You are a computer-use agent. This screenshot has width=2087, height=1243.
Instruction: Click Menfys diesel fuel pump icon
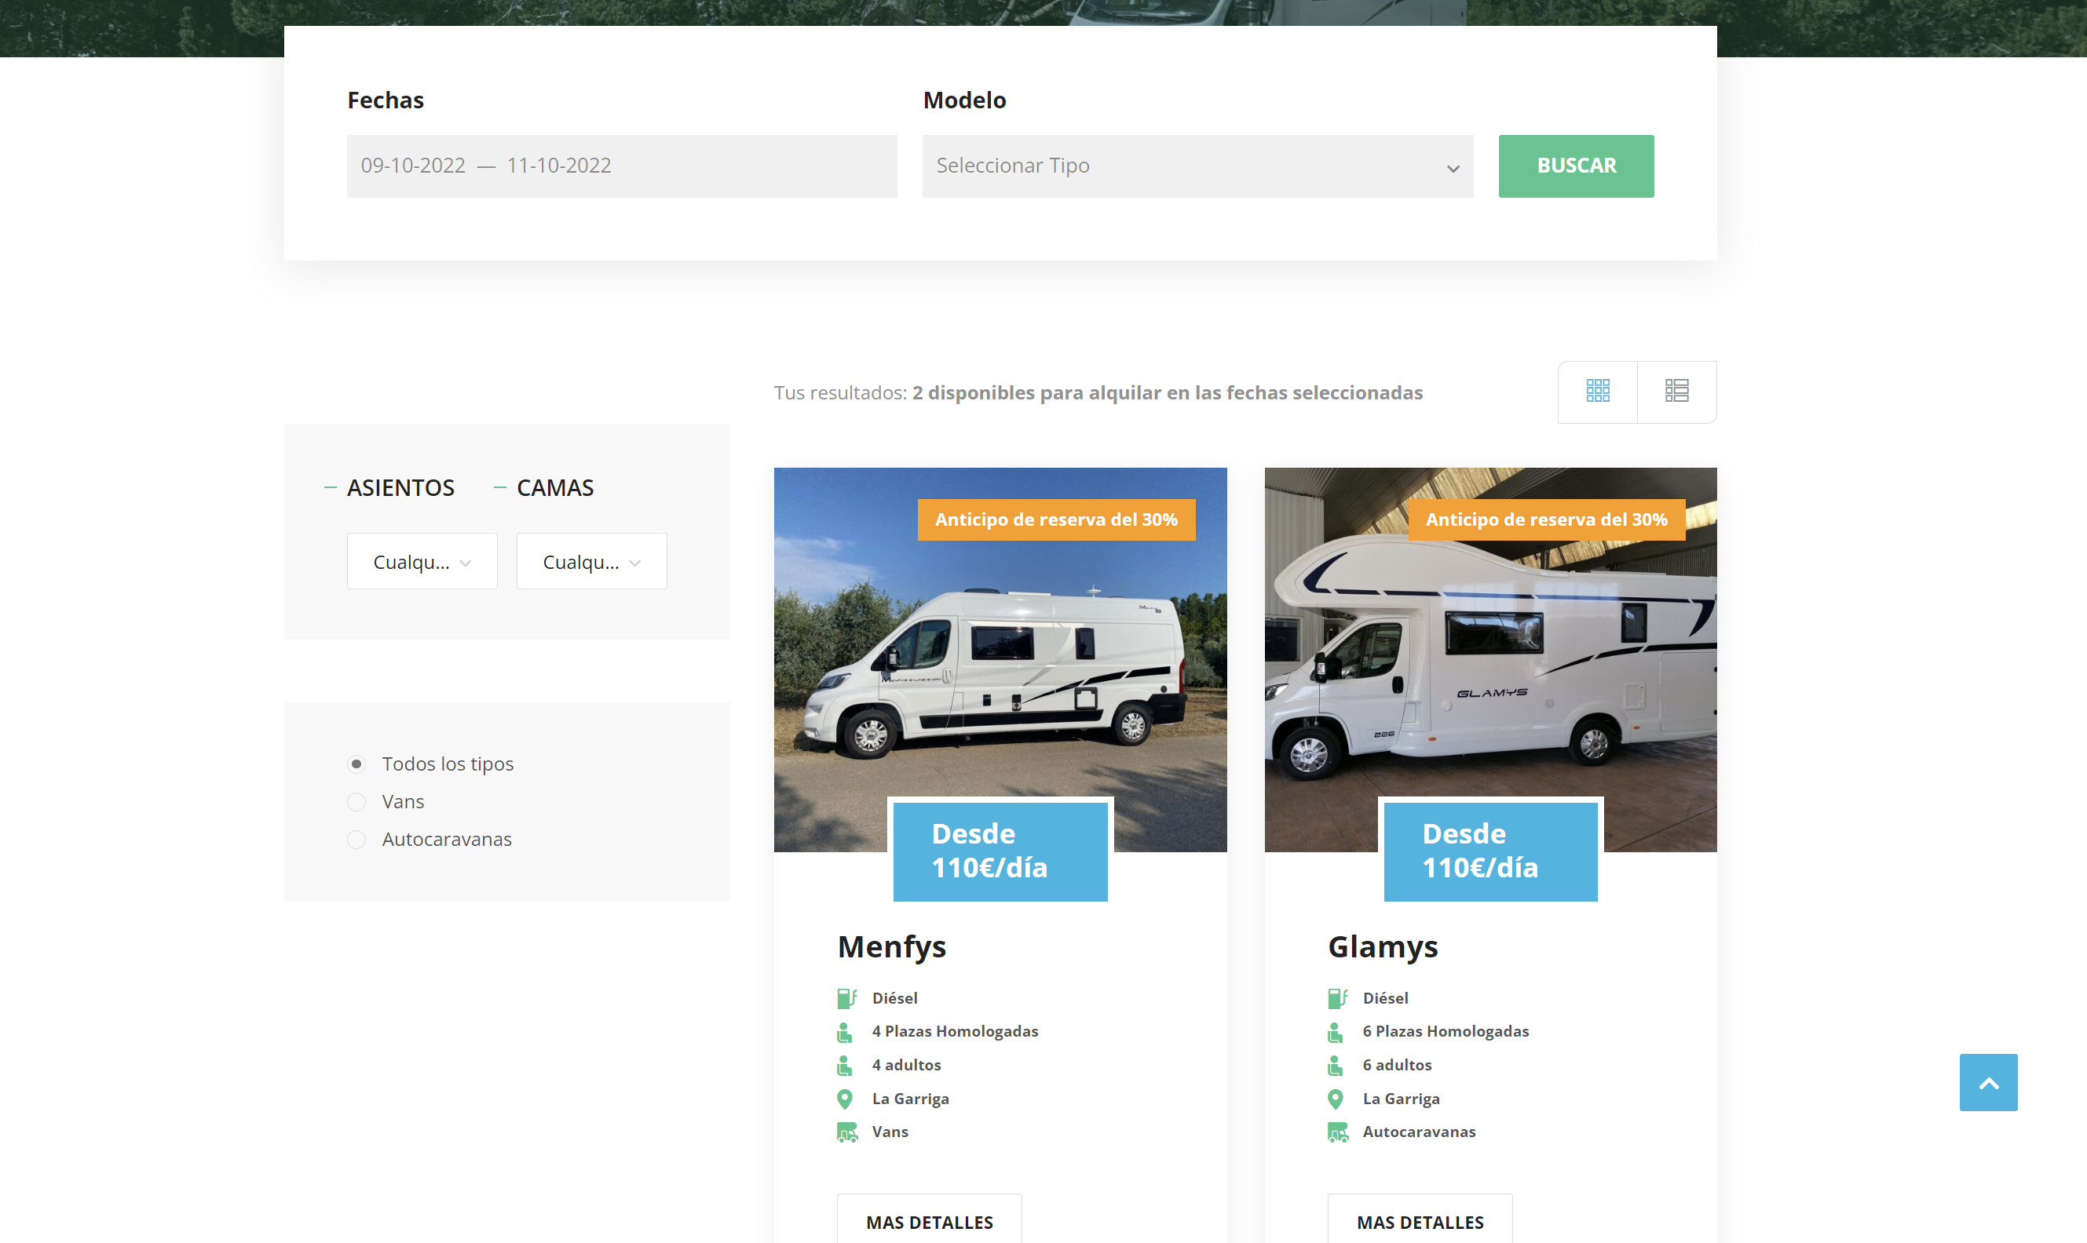click(846, 997)
